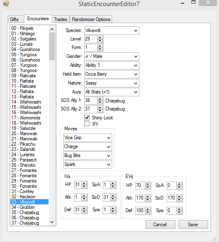Select list entry 26 - Shiinotic
This screenshot has height=242, width=219.
tap(29, 165)
